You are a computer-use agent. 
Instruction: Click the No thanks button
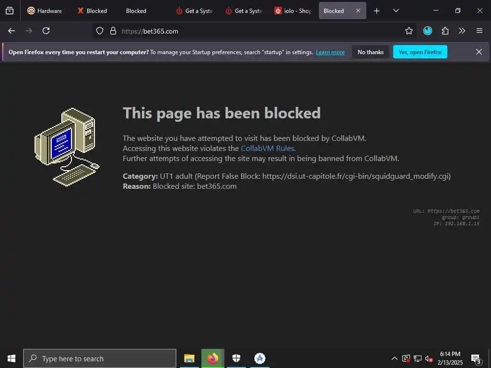coord(371,52)
